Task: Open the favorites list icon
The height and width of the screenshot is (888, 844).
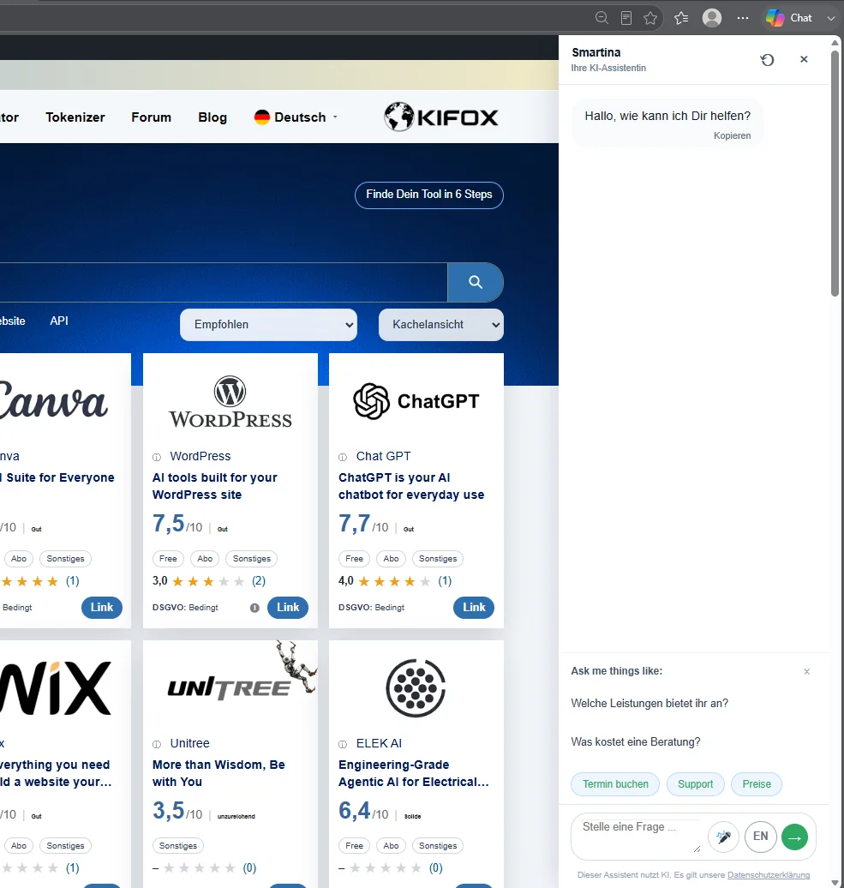Action: 681,18
